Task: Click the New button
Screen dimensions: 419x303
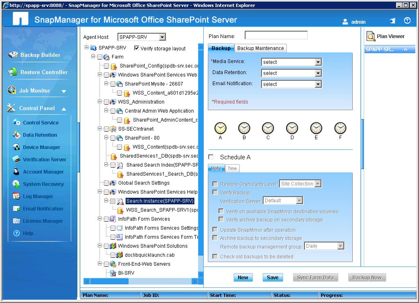Action: 243,277
